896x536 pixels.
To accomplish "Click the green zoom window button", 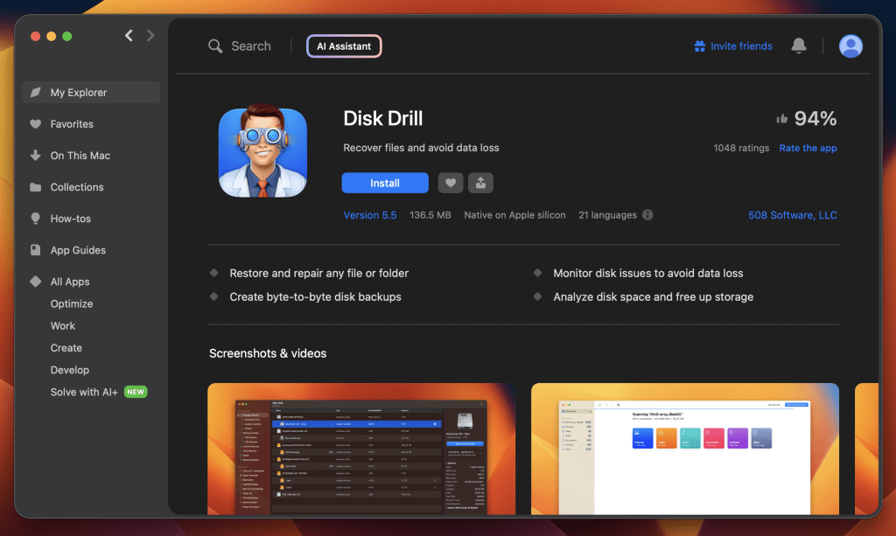I will coord(66,36).
